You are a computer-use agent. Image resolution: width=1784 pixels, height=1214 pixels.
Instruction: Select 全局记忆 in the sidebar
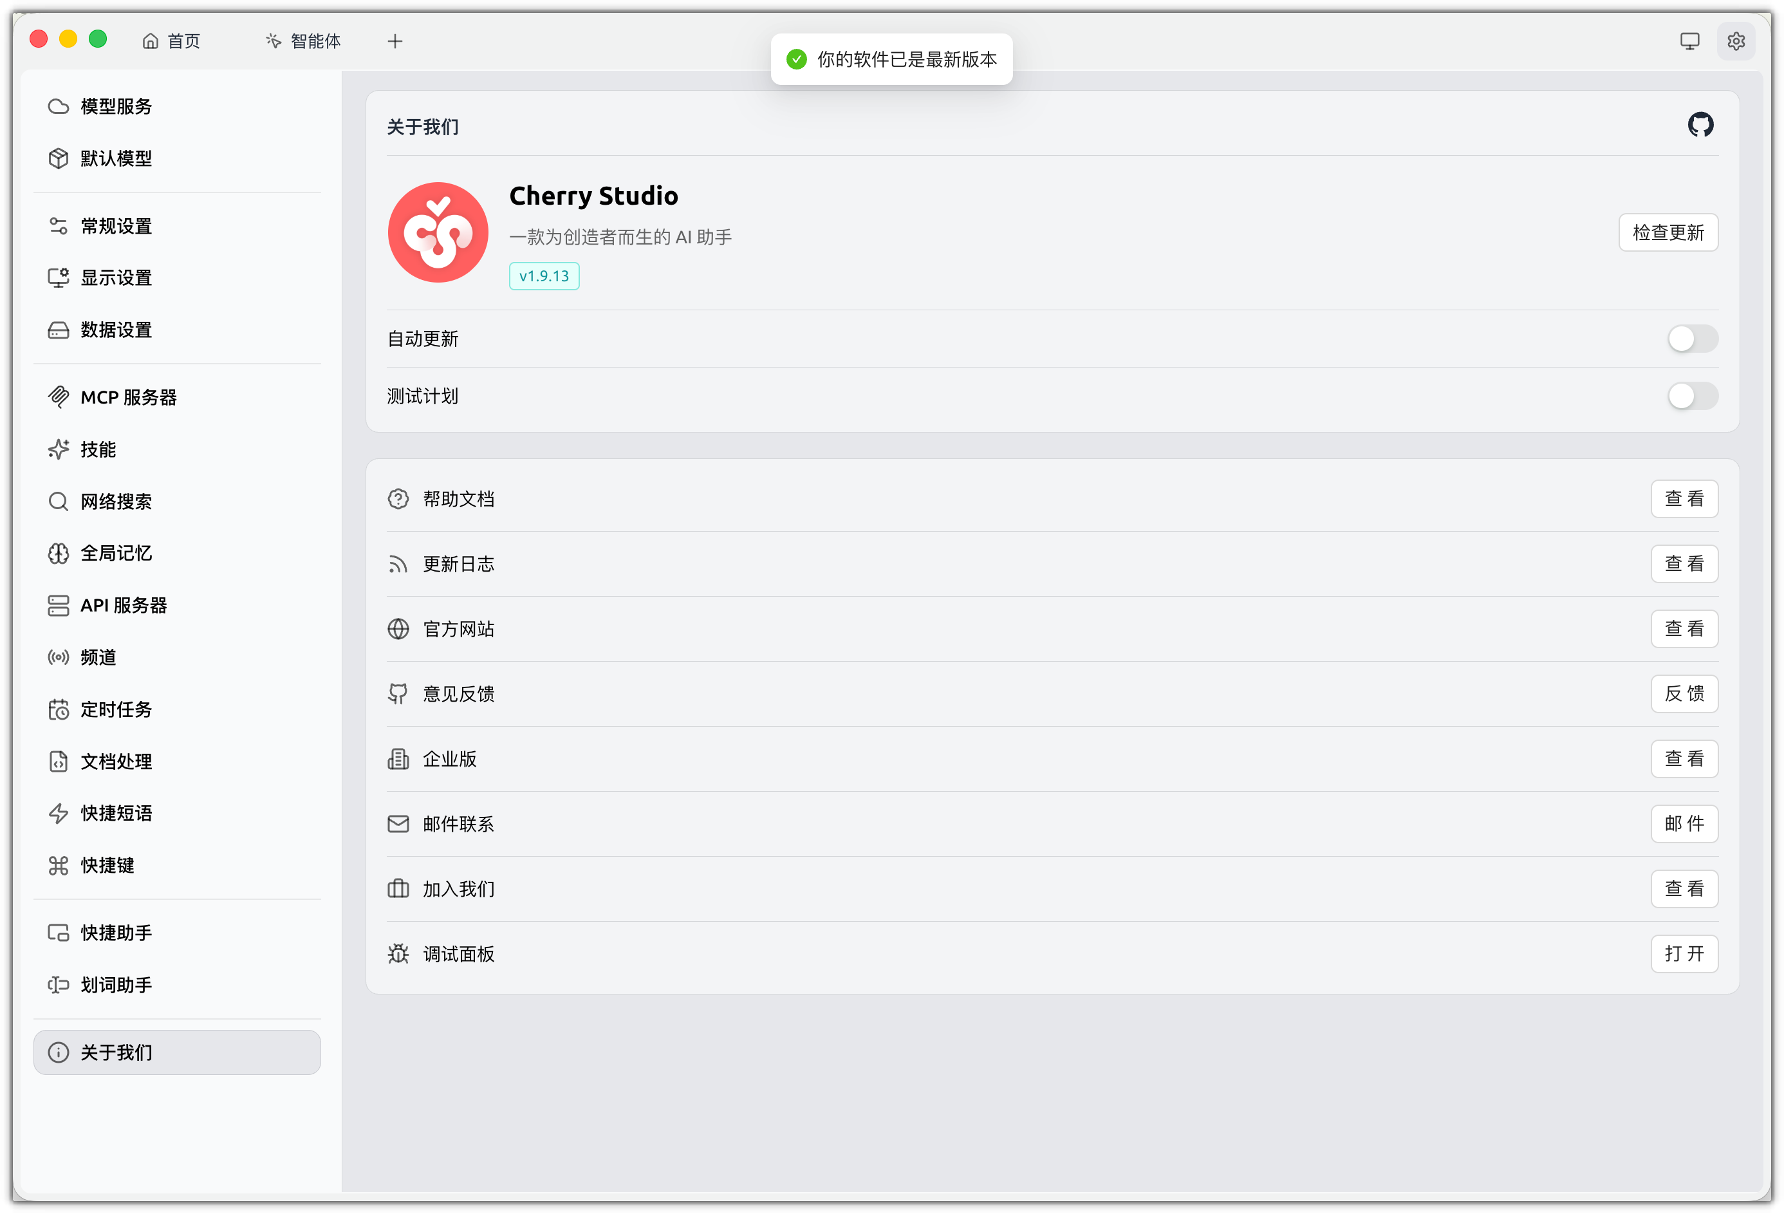[178, 553]
